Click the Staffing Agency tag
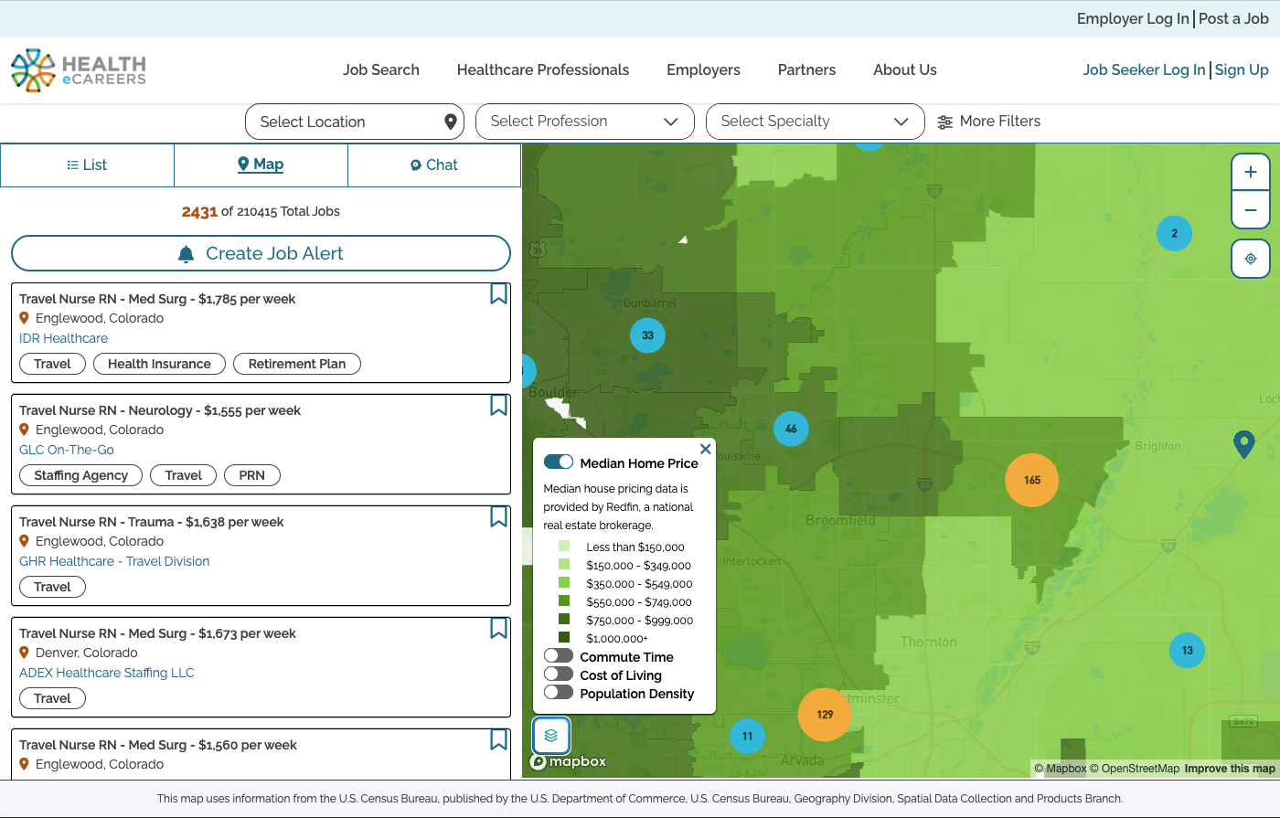Screen dimensions: 1280x818 coord(81,475)
